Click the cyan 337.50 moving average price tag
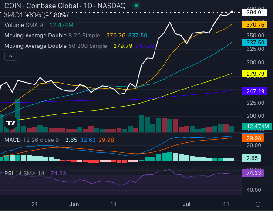Screen dimensions: 273x211 (x=255, y=43)
